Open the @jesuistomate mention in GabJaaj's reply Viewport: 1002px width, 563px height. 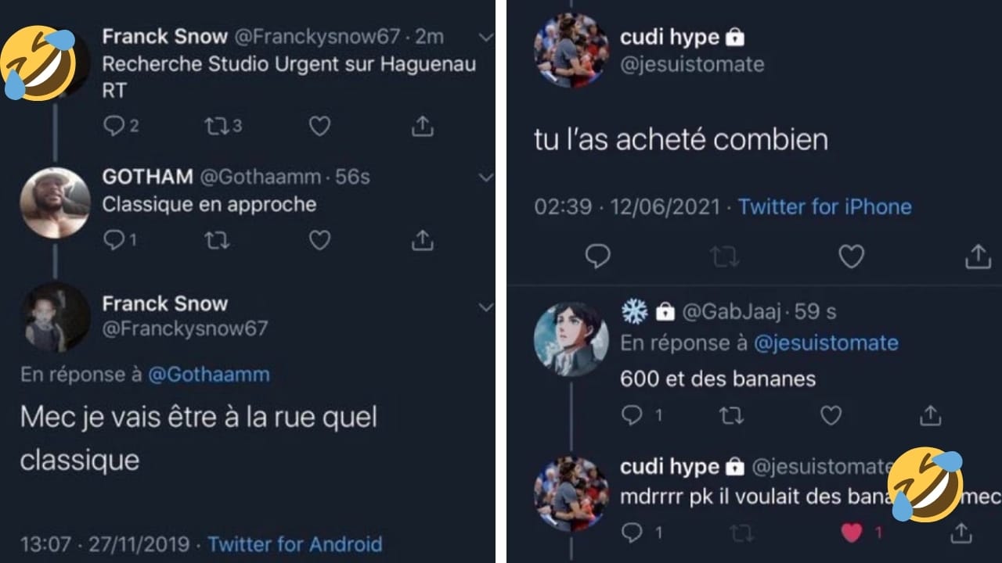(826, 342)
